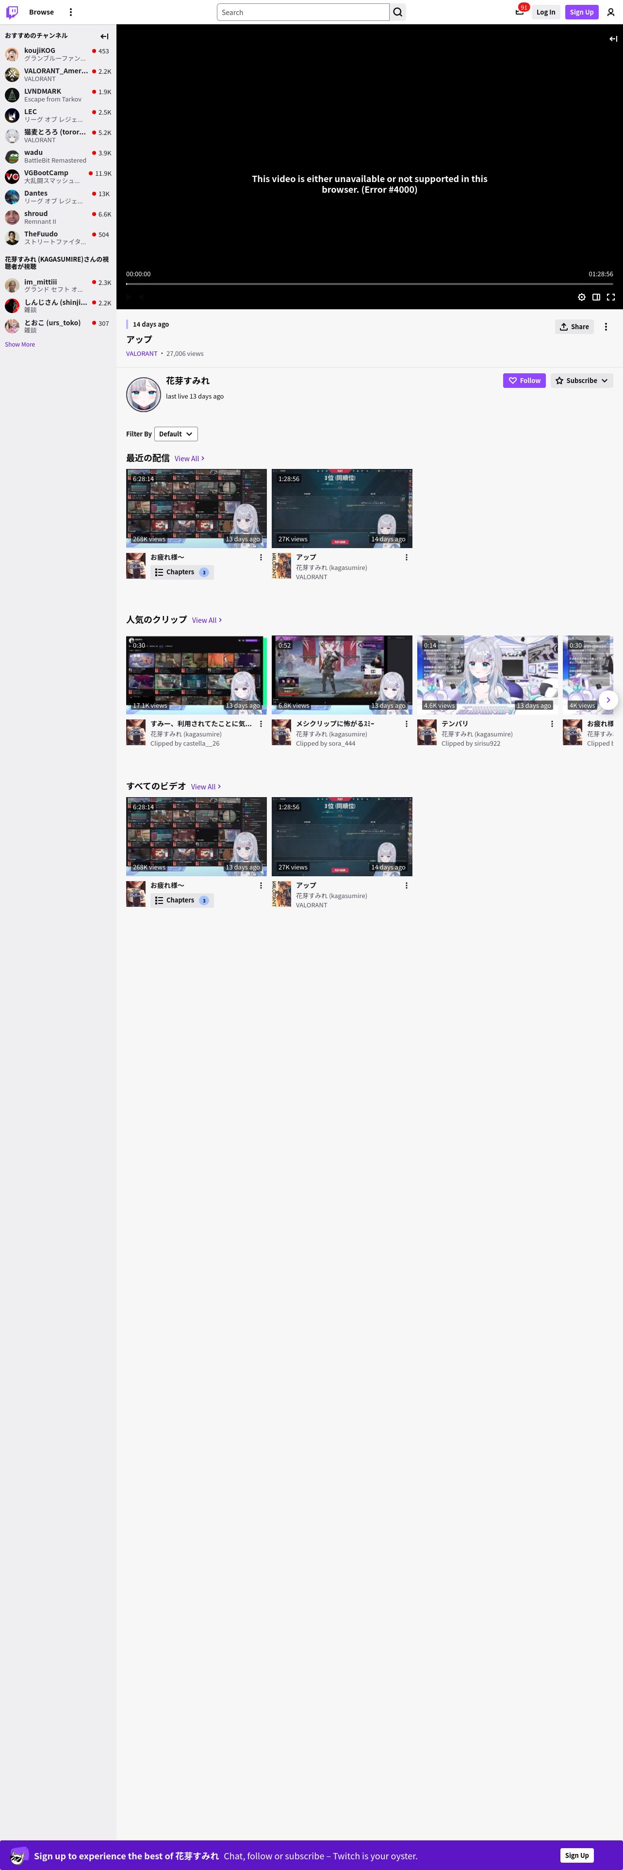Open im_mittiii channel in sidebar
Screen dimensions: 623x1870
tap(58, 285)
